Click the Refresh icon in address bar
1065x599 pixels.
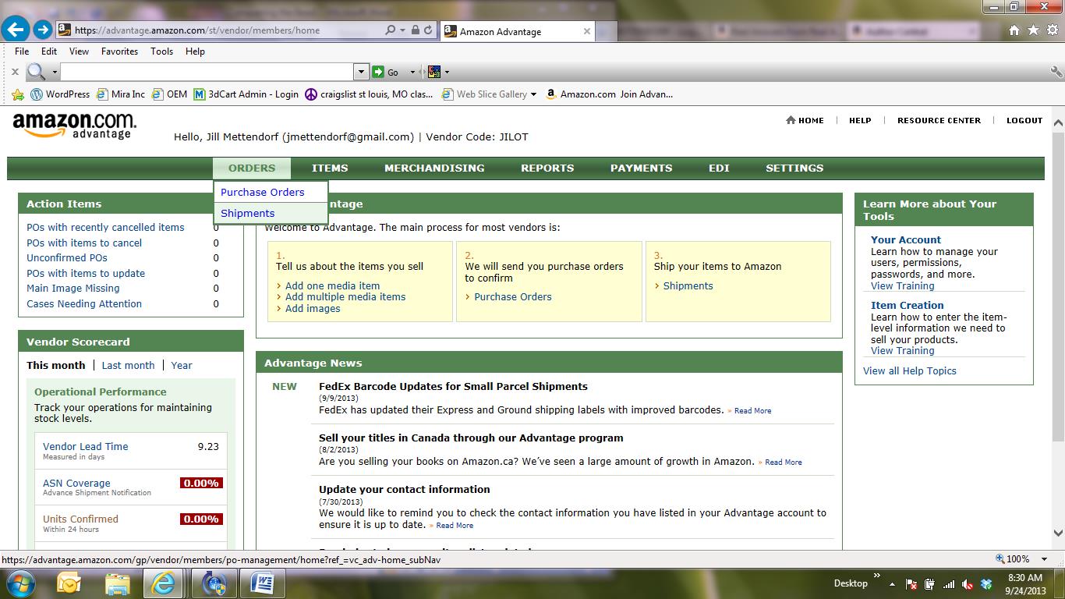tap(428, 30)
